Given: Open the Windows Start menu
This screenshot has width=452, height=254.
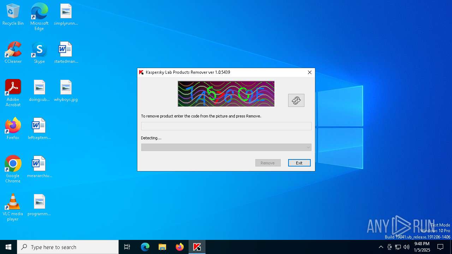Looking at the screenshot, I should (x=8, y=247).
